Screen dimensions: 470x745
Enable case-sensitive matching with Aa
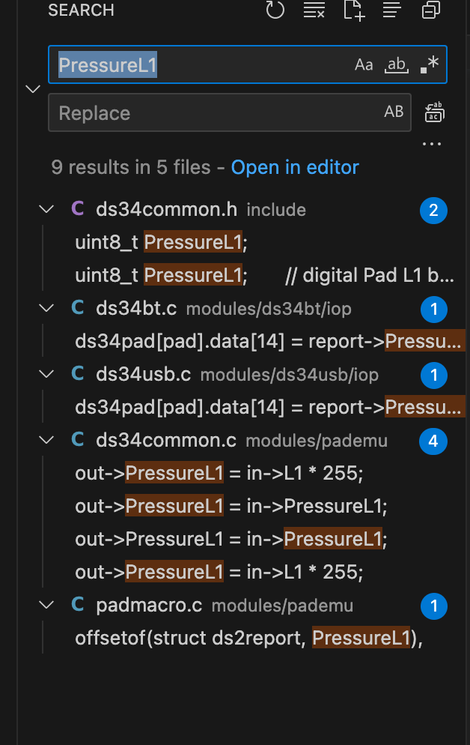coord(364,64)
